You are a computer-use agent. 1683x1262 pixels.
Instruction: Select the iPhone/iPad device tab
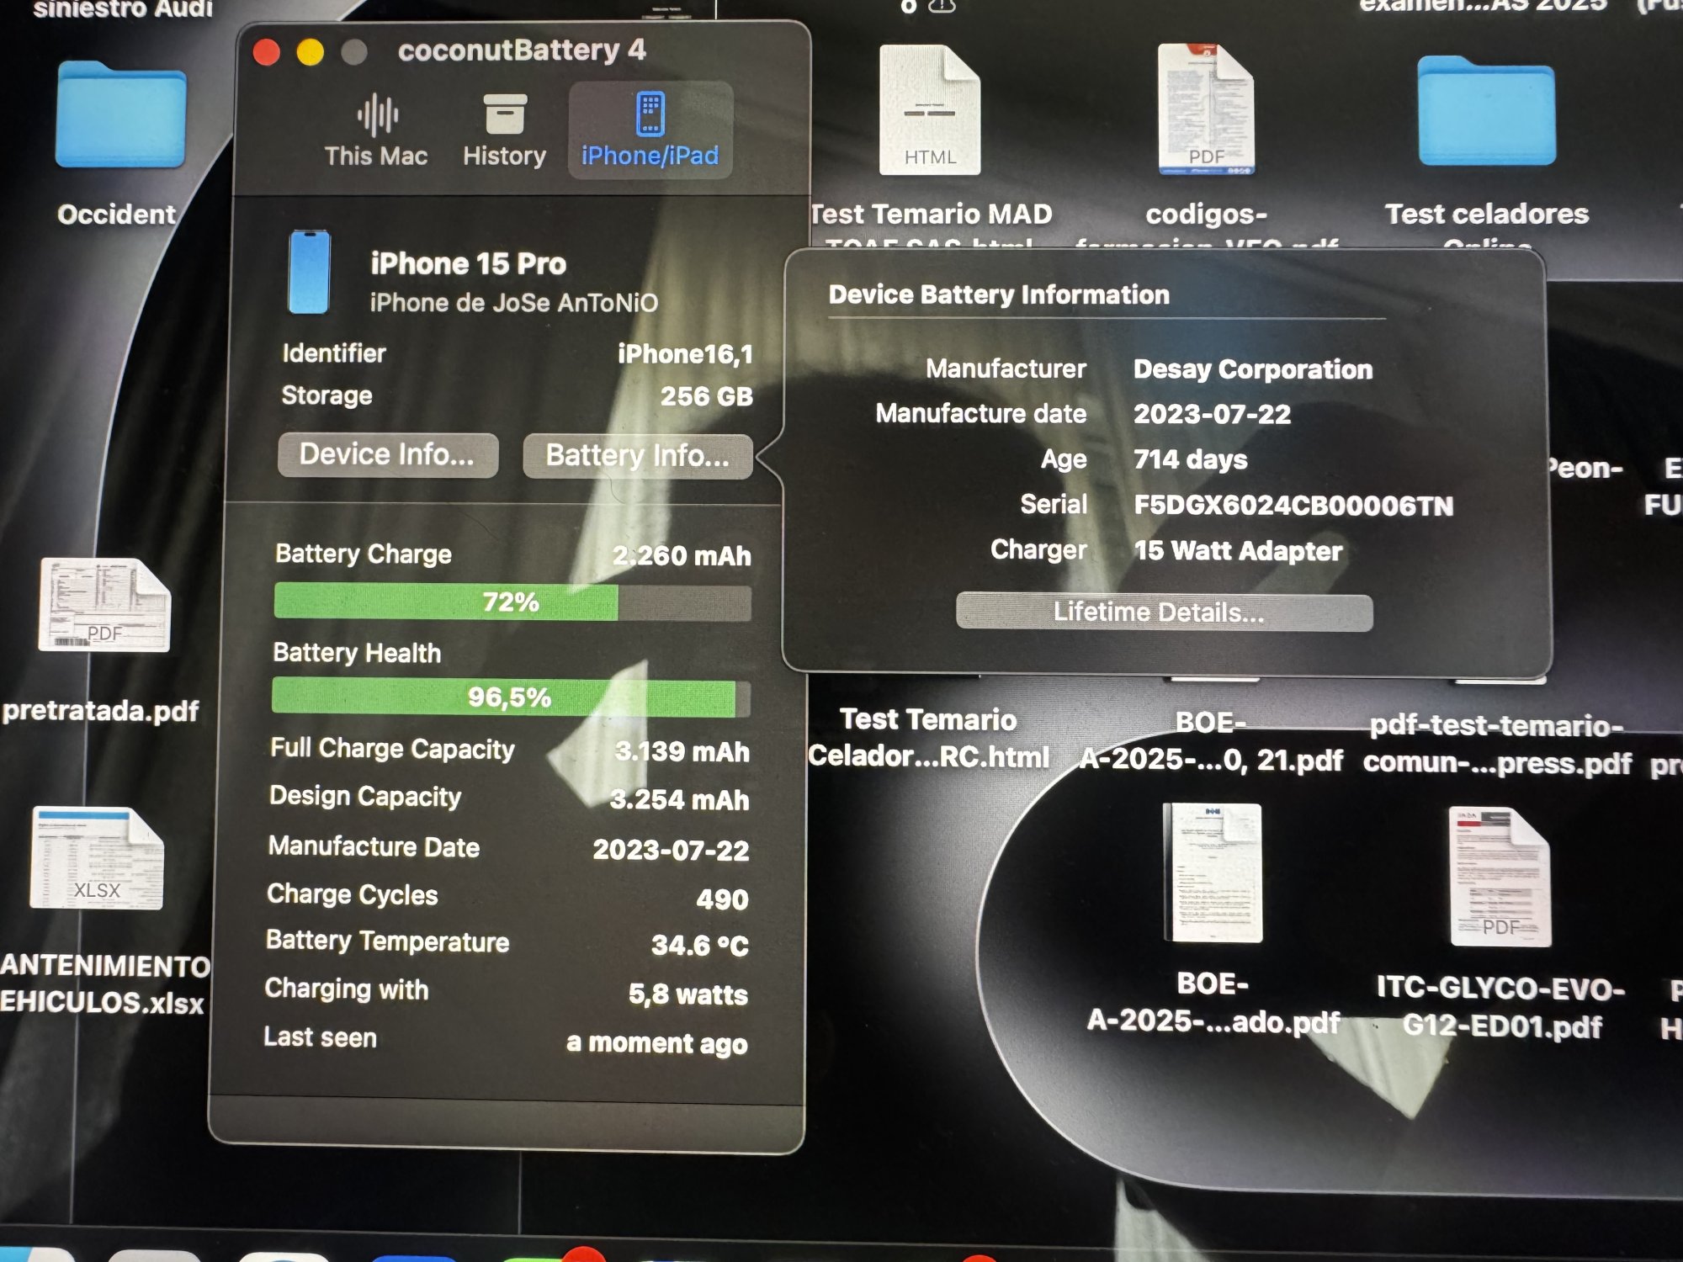[650, 130]
